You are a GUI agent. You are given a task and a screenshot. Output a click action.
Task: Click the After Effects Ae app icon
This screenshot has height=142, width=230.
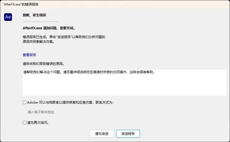click(8, 17)
